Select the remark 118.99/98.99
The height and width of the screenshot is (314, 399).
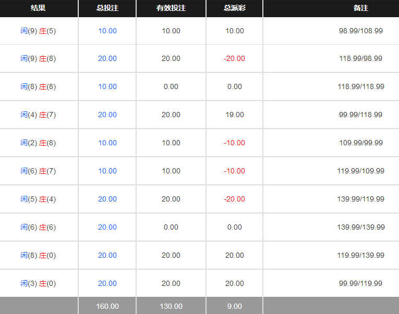pos(361,59)
